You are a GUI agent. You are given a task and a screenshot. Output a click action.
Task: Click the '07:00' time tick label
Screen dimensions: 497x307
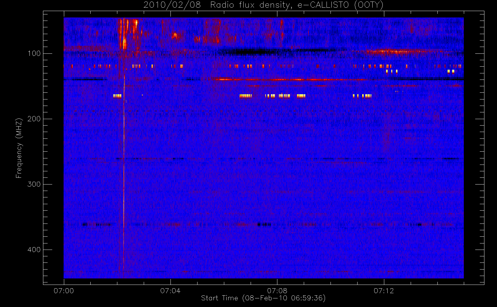[64, 291]
